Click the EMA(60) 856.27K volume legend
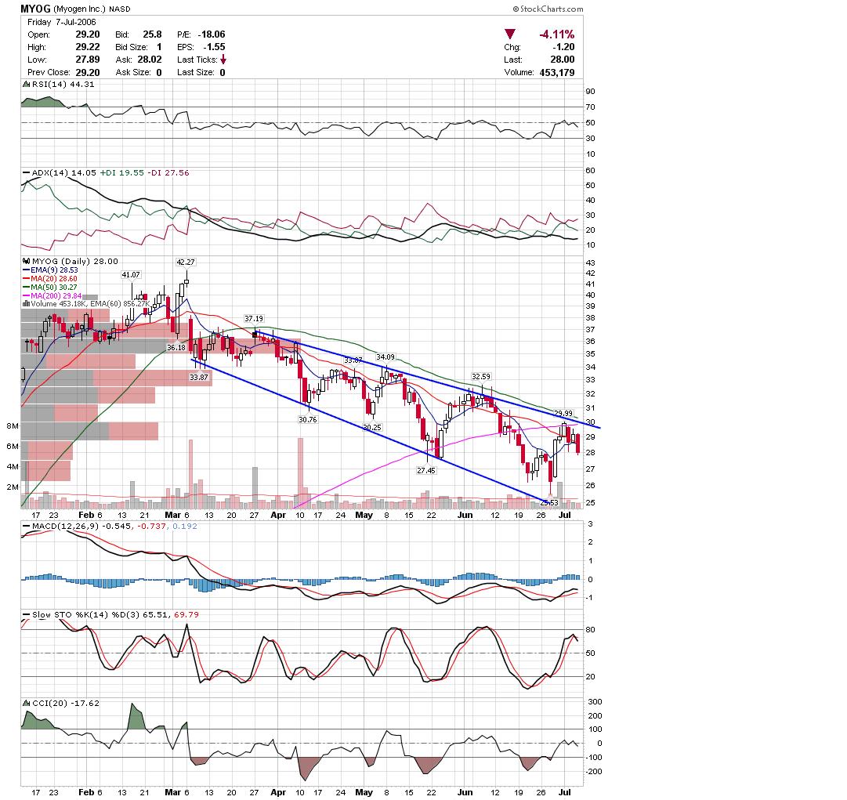The width and height of the screenshot is (847, 800). point(121,304)
